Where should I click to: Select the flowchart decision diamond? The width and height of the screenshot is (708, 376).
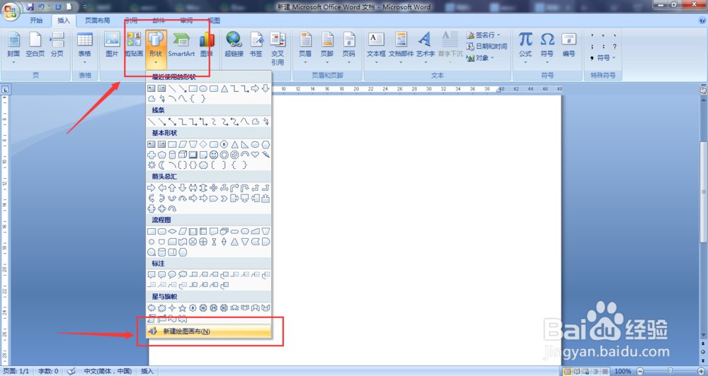(x=173, y=231)
